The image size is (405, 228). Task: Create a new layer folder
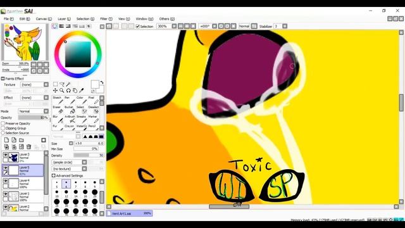click(22, 140)
